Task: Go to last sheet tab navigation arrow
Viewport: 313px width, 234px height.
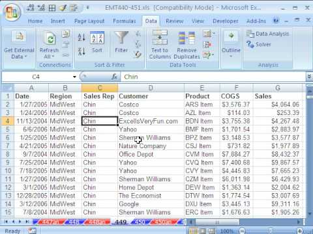Action: (x=27, y=222)
